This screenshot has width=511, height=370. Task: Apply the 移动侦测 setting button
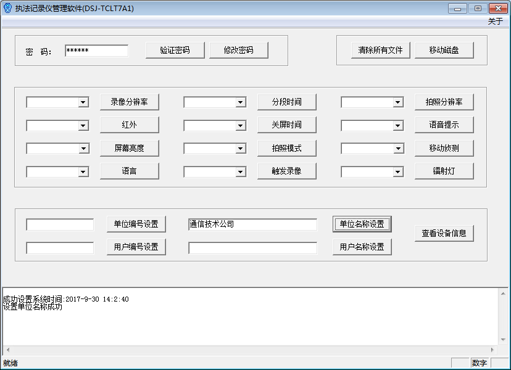(444, 148)
